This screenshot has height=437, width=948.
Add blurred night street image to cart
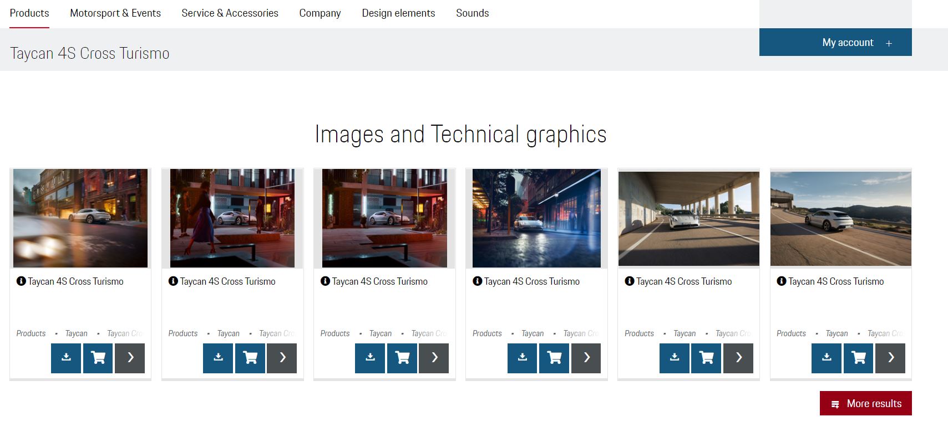98,358
